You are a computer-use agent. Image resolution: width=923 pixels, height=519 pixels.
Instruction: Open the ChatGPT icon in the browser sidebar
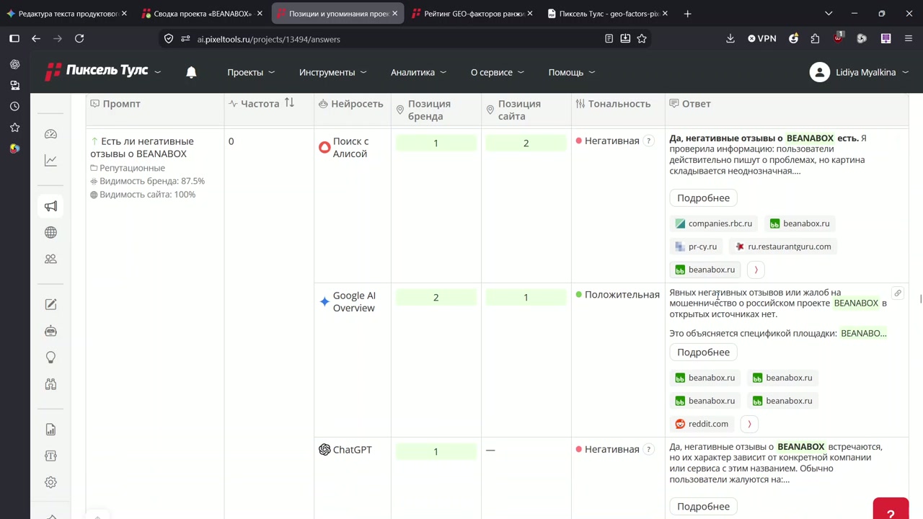(14, 64)
